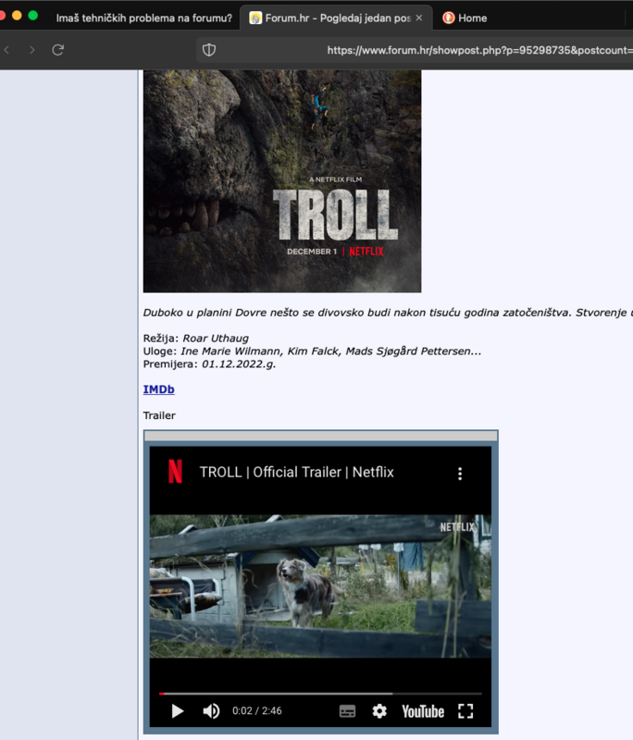Click the green macOS zoom button
The image size is (633, 740).
tap(32, 15)
